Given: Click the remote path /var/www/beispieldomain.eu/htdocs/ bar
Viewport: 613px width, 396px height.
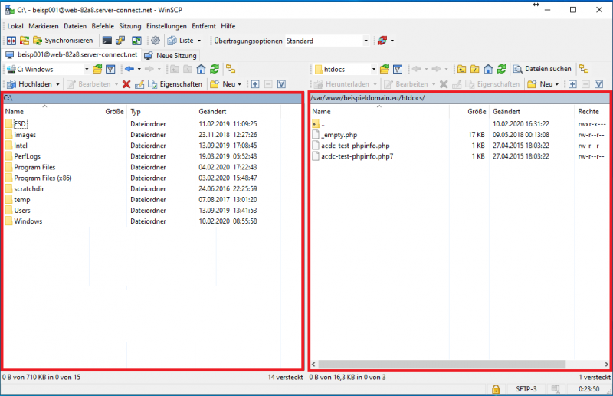Looking at the screenshot, I should [x=460, y=98].
